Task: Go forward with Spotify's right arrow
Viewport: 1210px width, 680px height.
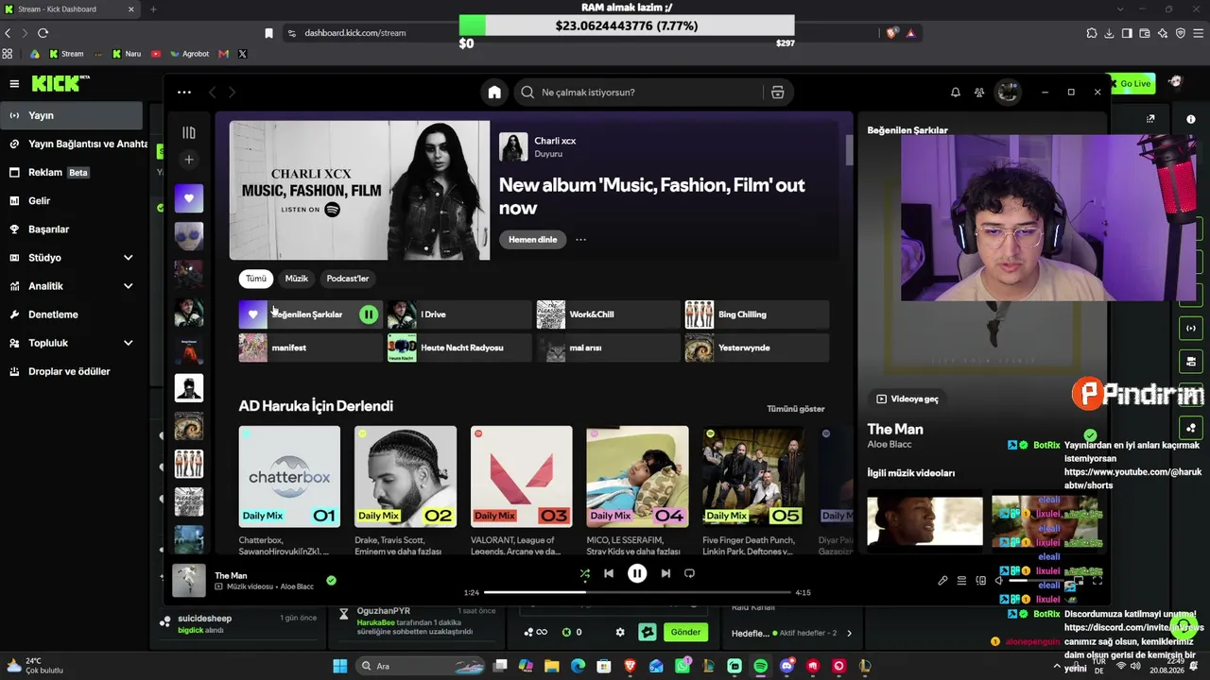Action: coord(233,93)
